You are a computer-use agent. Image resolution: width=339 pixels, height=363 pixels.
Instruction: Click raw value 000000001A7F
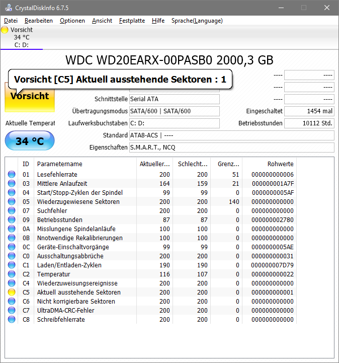coord(273,183)
